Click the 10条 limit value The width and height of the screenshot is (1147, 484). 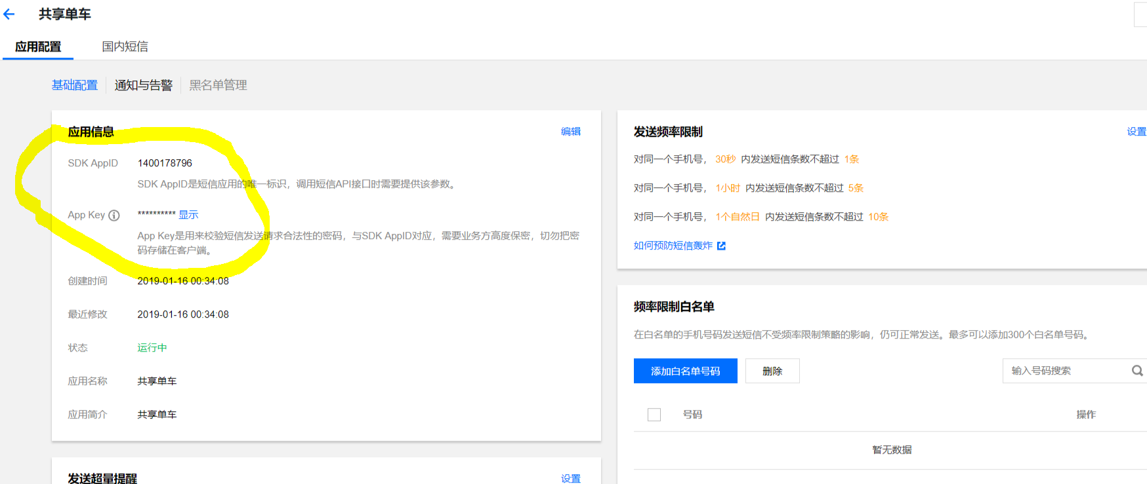[879, 217]
